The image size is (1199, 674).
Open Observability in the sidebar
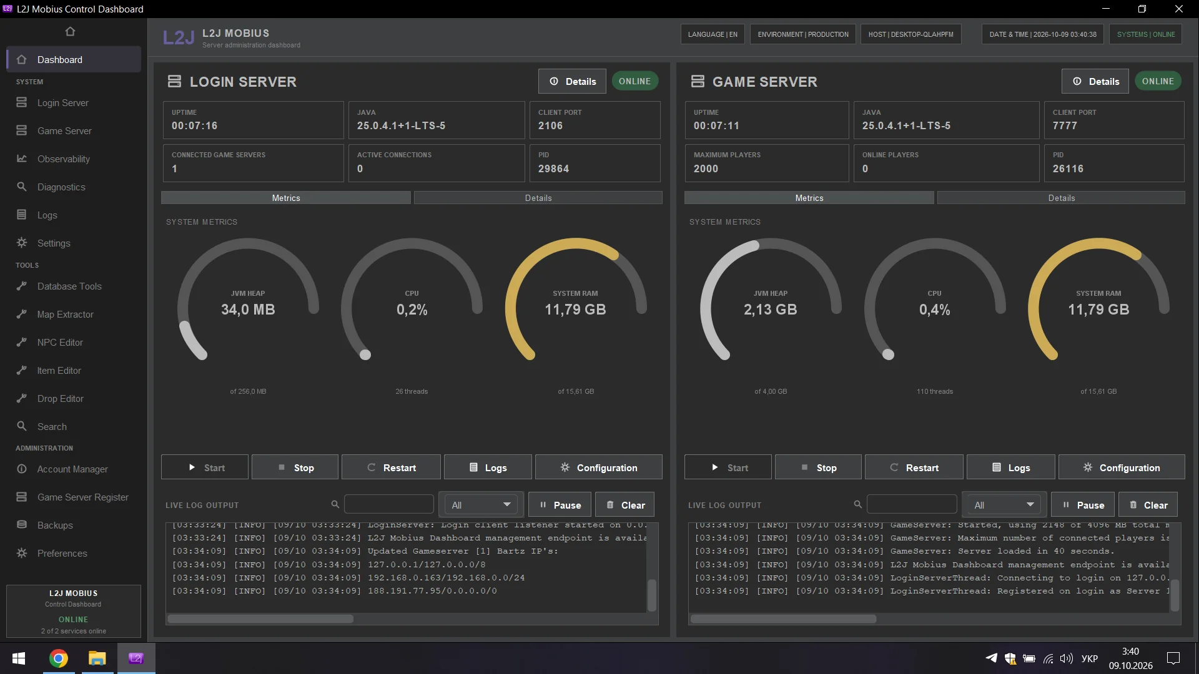[74, 159]
